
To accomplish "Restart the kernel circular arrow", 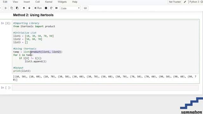I will point(51,8).
